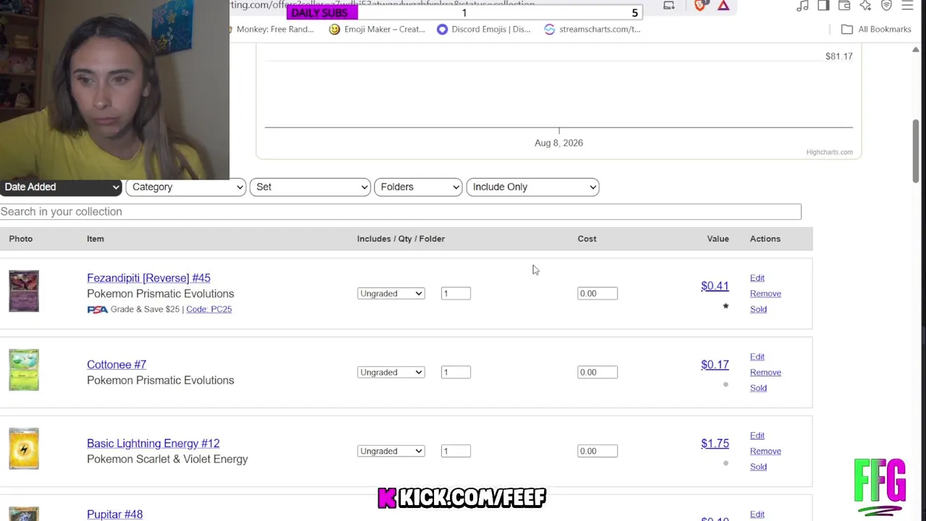The width and height of the screenshot is (926, 521).
Task: Open the Basic Lightning Energy card thumbnail
Action: [x=24, y=449]
